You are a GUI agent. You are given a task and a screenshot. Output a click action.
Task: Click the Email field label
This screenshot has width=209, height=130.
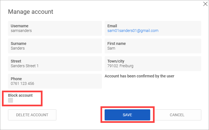112,26
